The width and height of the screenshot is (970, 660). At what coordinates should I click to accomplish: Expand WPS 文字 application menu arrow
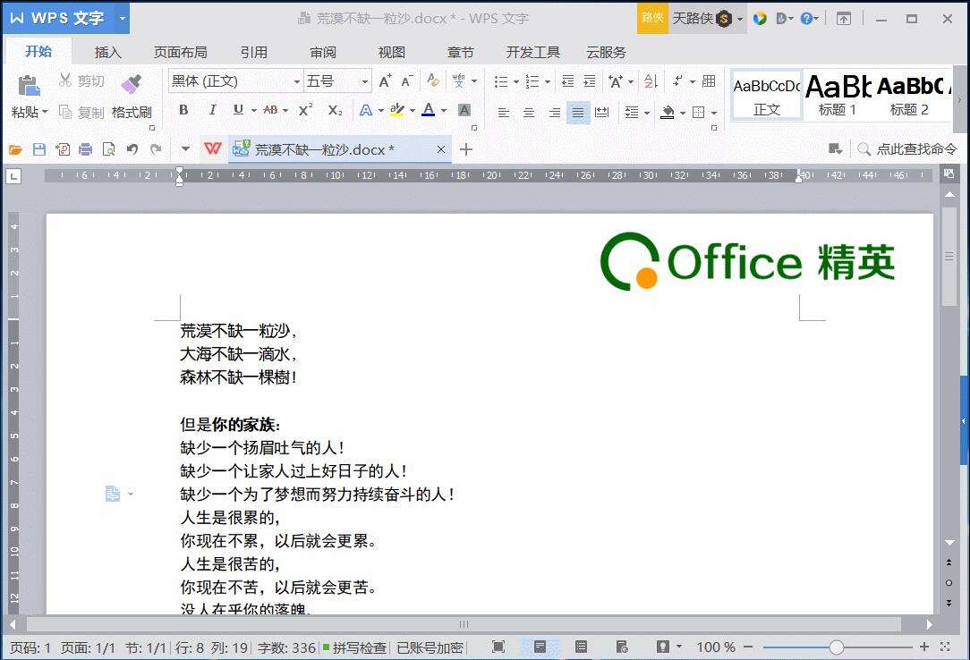[x=122, y=18]
